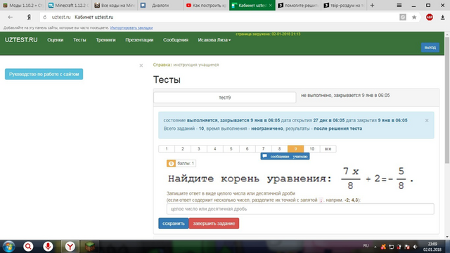Screen dimensions: 450x253
Task: Select the highlighted question 9 tab
Action: click(295, 149)
